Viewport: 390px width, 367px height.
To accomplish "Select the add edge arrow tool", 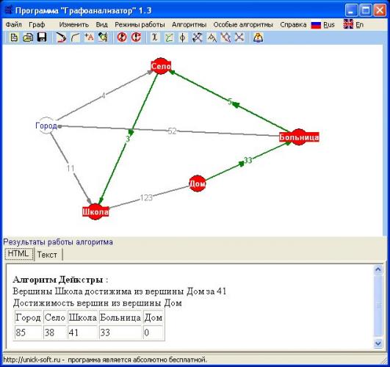I will pyautogui.click(x=61, y=37).
